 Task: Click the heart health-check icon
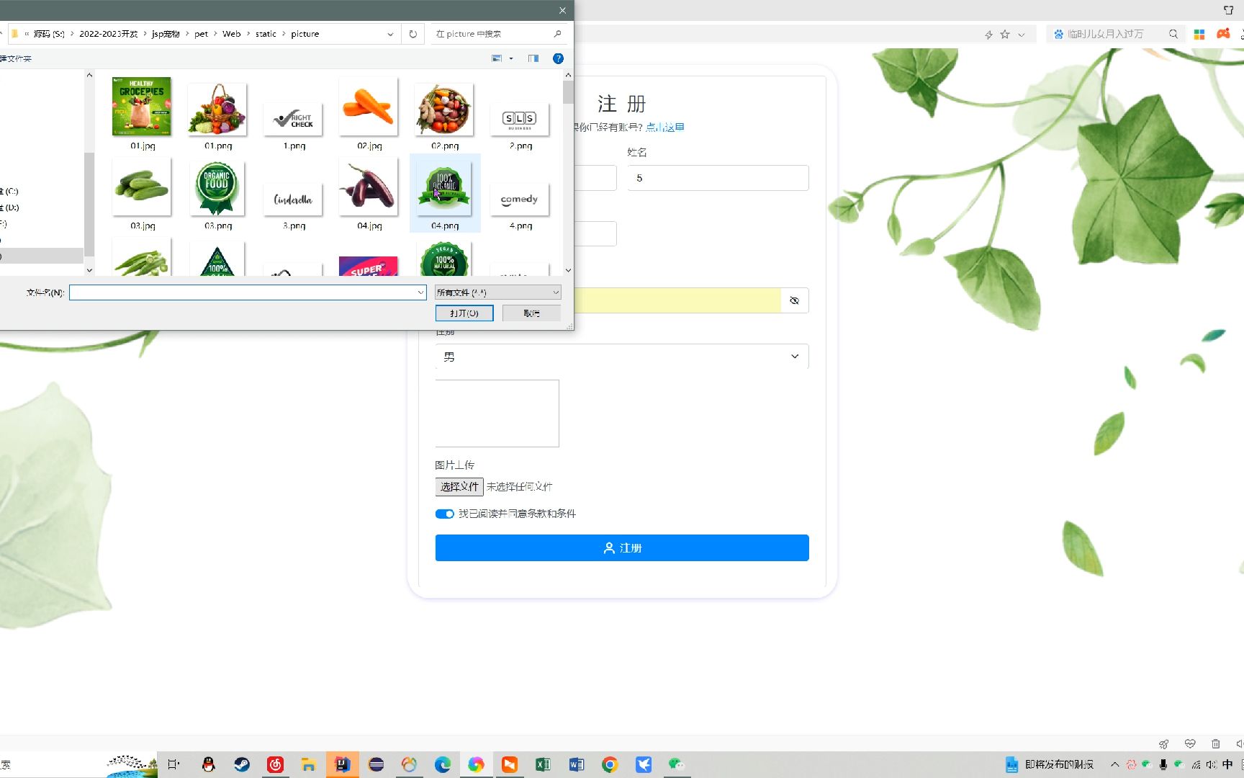(x=1190, y=743)
